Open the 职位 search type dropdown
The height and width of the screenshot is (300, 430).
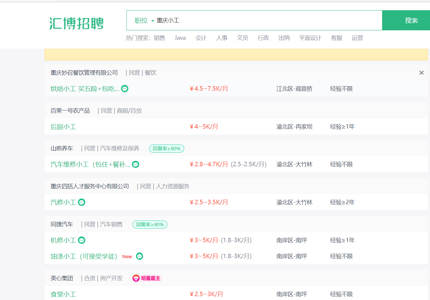[x=144, y=20]
